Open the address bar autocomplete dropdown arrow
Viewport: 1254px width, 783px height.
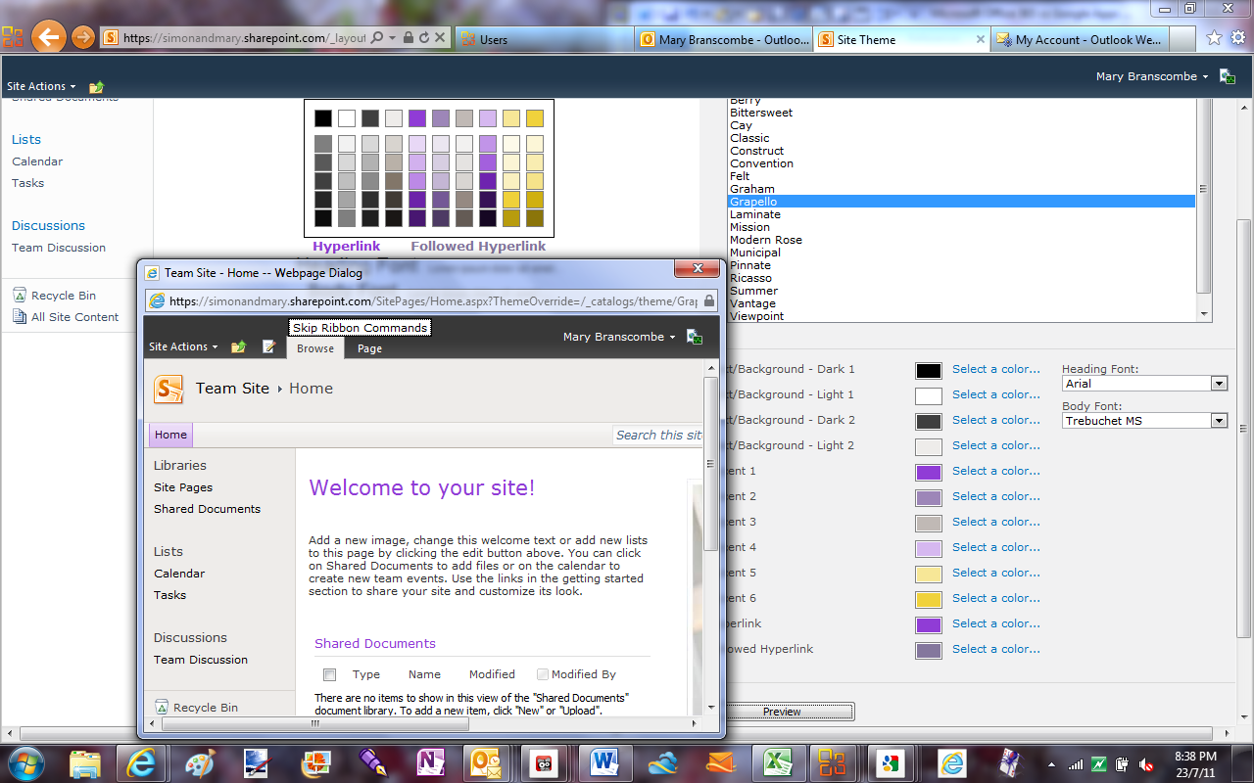tap(392, 38)
